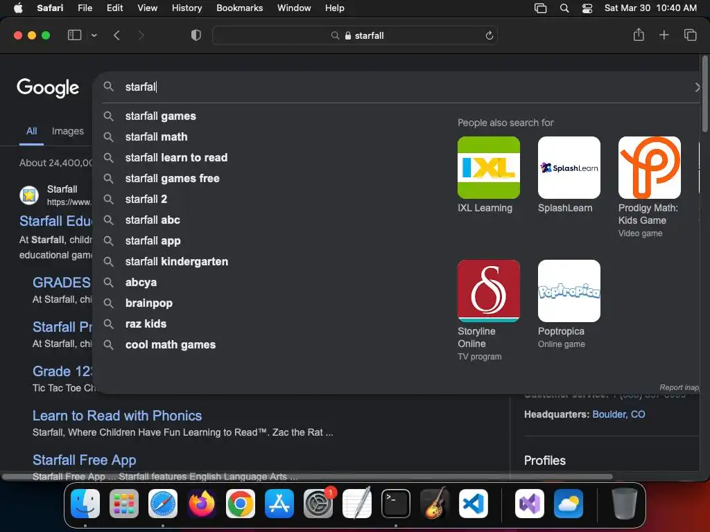Show the tab overview
The image size is (710, 532).
690,35
